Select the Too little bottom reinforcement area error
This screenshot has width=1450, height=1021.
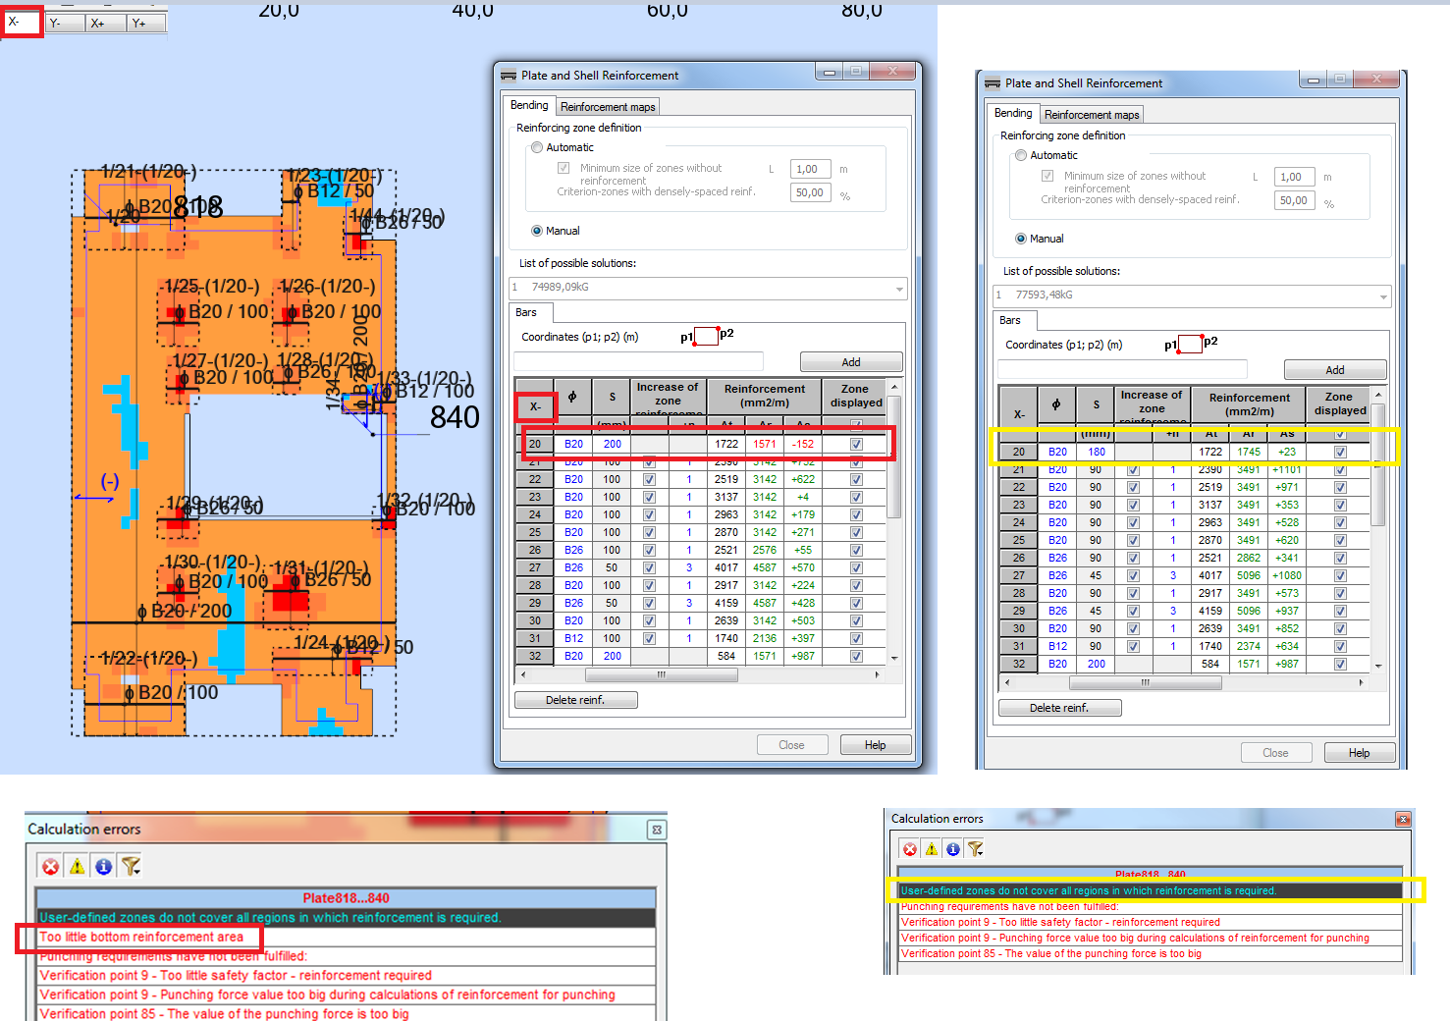[x=140, y=938]
